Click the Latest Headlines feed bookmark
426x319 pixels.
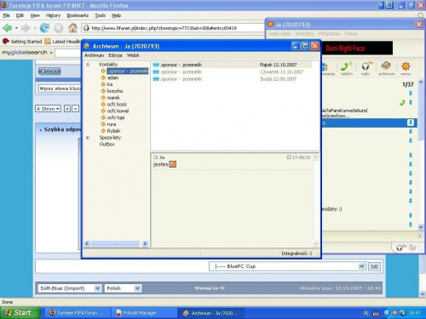pyautogui.click(x=63, y=42)
